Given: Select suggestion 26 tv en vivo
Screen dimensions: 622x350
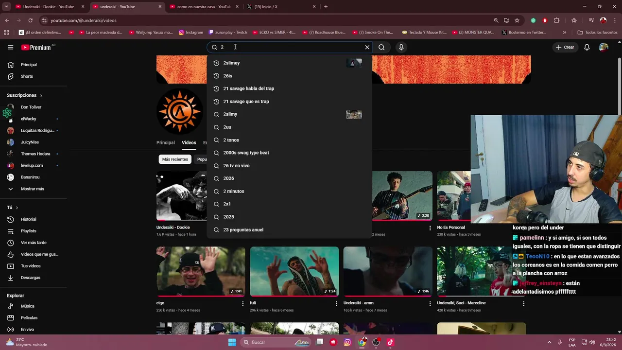Looking at the screenshot, I should [290, 166].
